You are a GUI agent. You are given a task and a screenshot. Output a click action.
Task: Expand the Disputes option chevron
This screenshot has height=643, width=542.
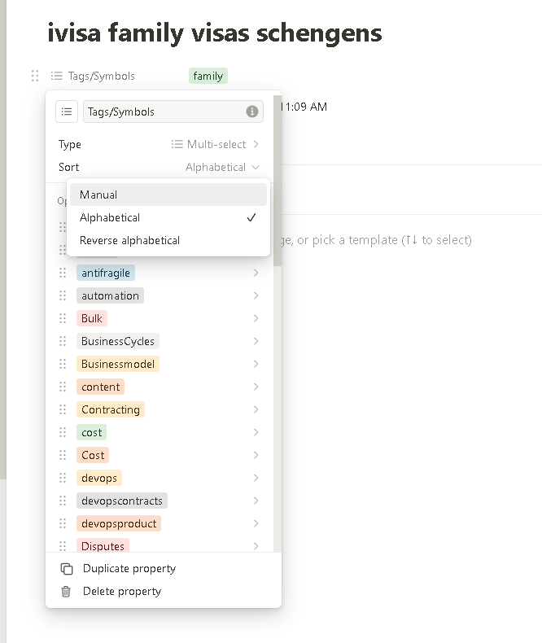click(256, 546)
